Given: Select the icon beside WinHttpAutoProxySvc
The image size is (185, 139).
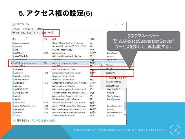Looking at the screenshot, I should (13, 106).
